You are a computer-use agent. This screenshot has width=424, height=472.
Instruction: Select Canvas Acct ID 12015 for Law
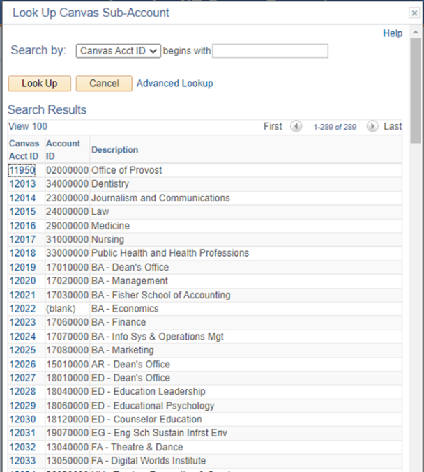coord(22,212)
